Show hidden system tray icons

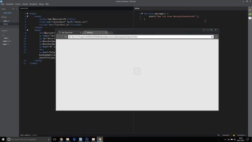click(x=225, y=139)
